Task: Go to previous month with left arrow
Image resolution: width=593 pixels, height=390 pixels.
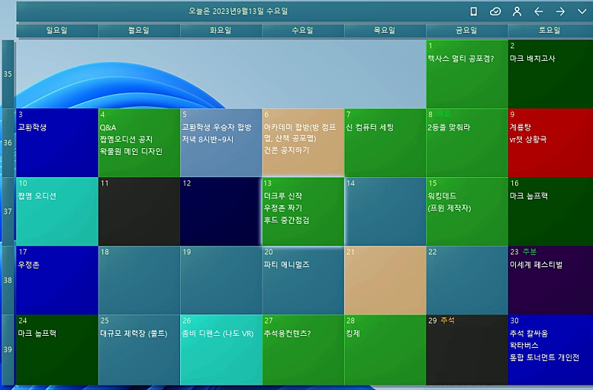Action: 539,12
